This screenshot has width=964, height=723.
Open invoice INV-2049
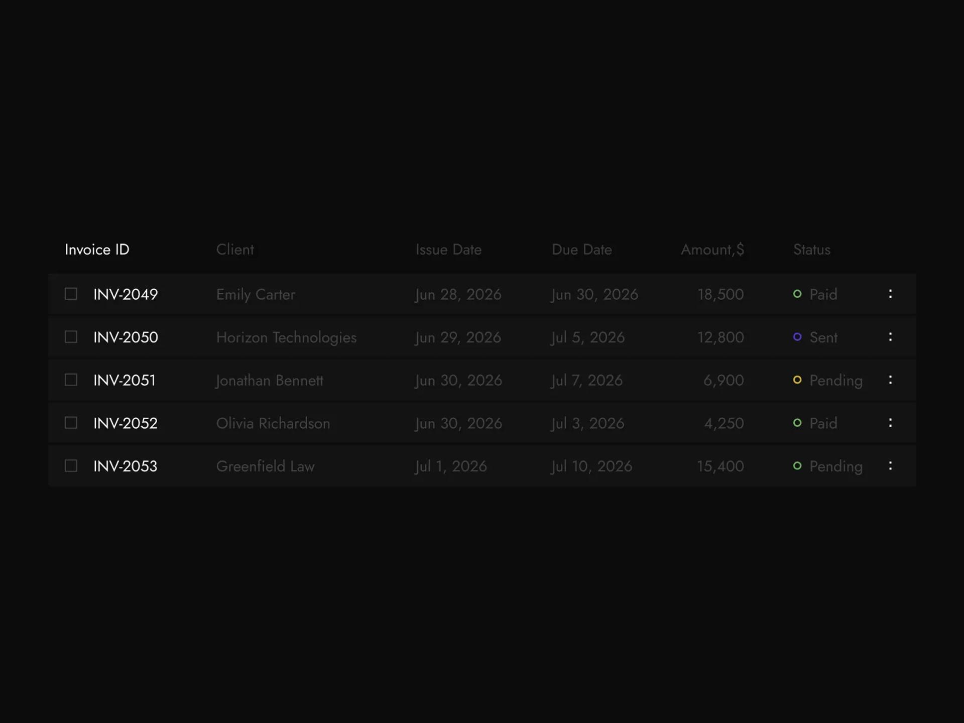point(126,294)
